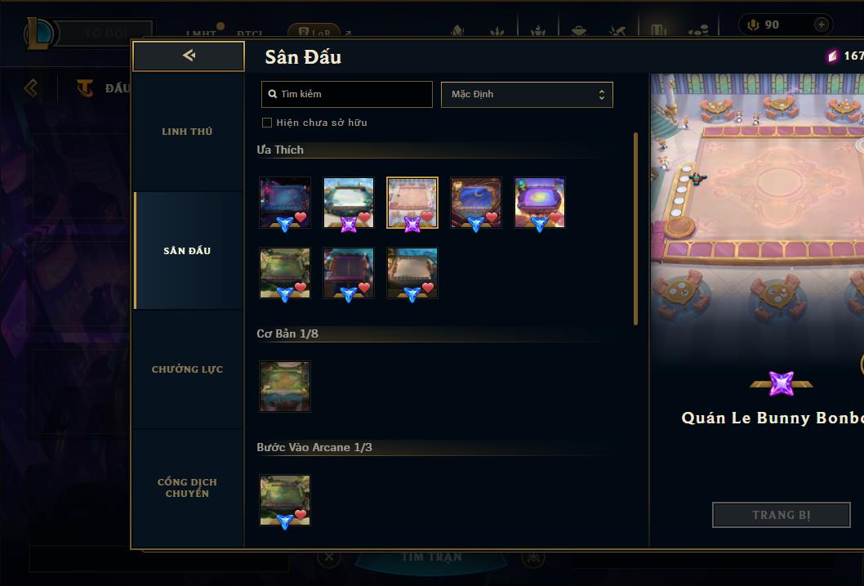
Task: Select the Cổng Dịch Chuyển tab
Action: [x=187, y=488]
